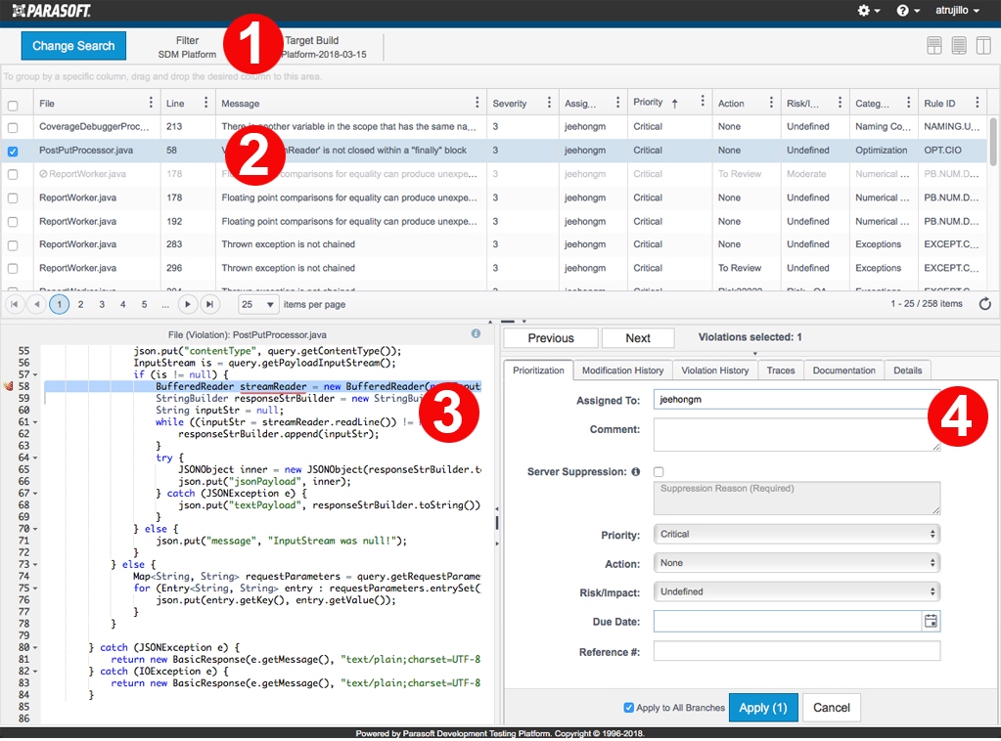
Task: Open the Risk/Impact dropdown set to Undefined
Action: (796, 591)
